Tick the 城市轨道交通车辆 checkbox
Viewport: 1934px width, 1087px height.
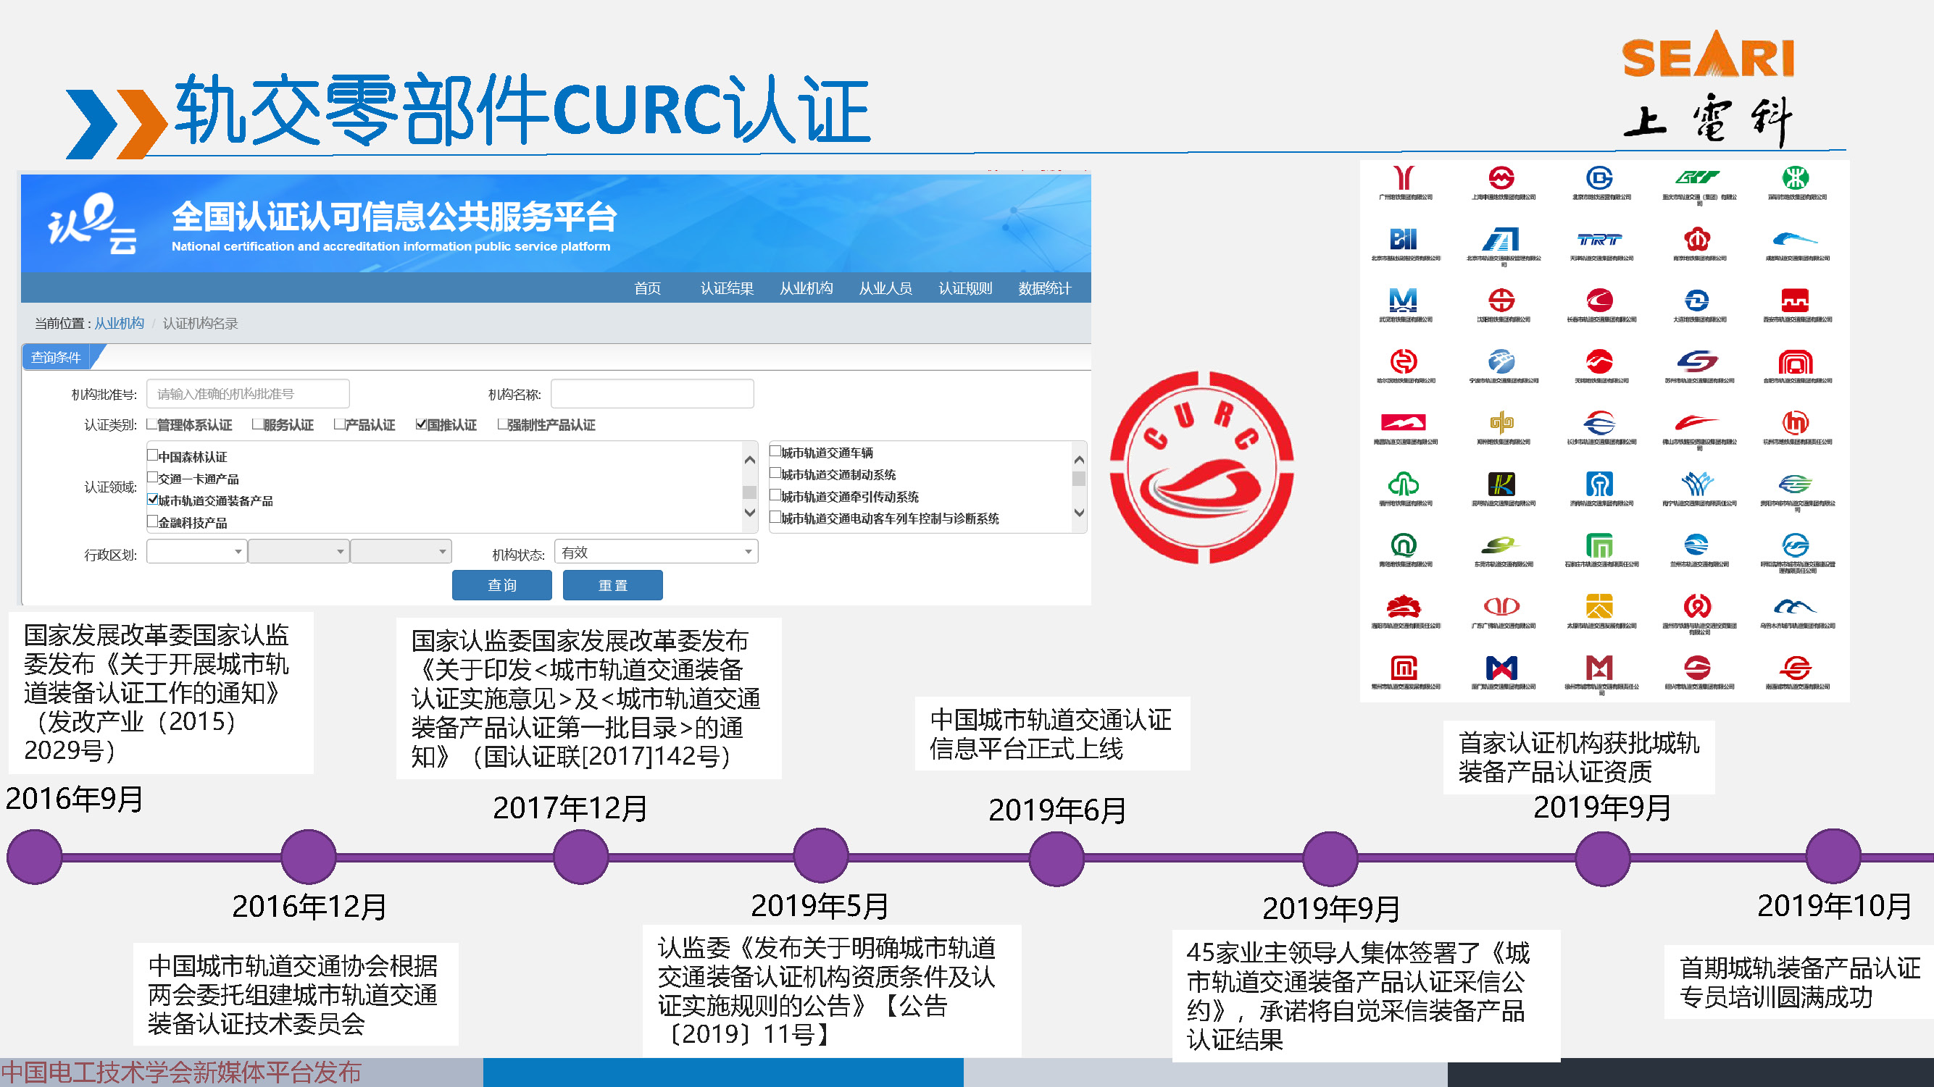click(775, 451)
